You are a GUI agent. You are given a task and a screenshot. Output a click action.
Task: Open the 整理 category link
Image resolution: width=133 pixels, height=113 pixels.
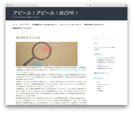click(x=99, y=89)
